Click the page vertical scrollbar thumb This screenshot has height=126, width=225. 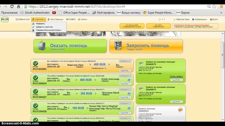point(223,55)
